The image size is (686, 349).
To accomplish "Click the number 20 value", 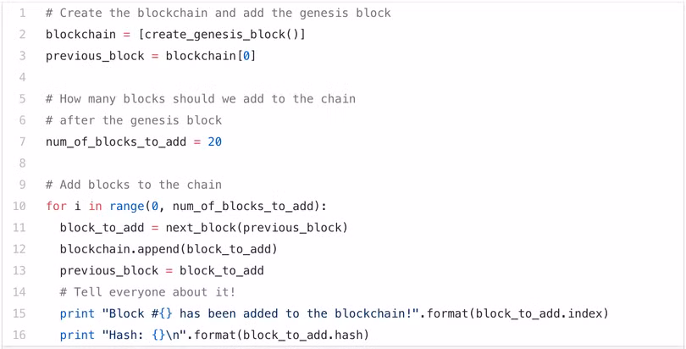I will pos(214,141).
